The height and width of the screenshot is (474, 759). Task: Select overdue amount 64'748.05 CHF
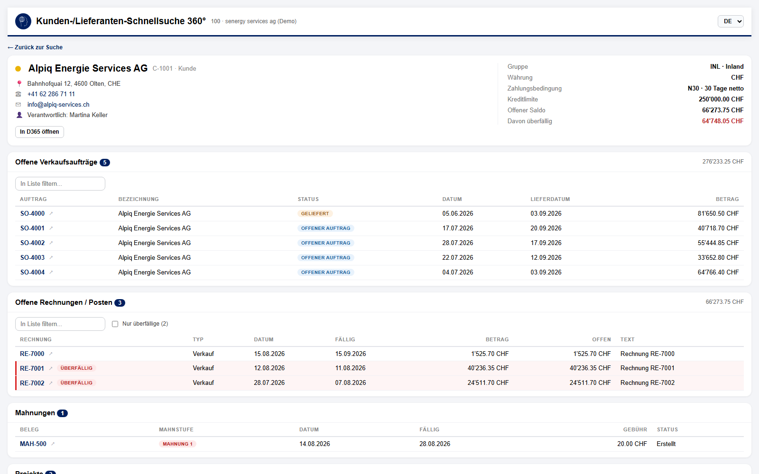click(x=723, y=121)
